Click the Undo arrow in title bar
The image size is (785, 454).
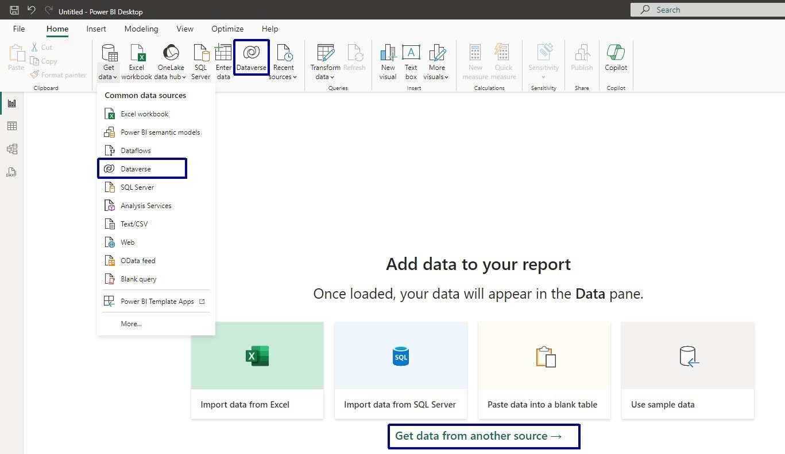(31, 10)
